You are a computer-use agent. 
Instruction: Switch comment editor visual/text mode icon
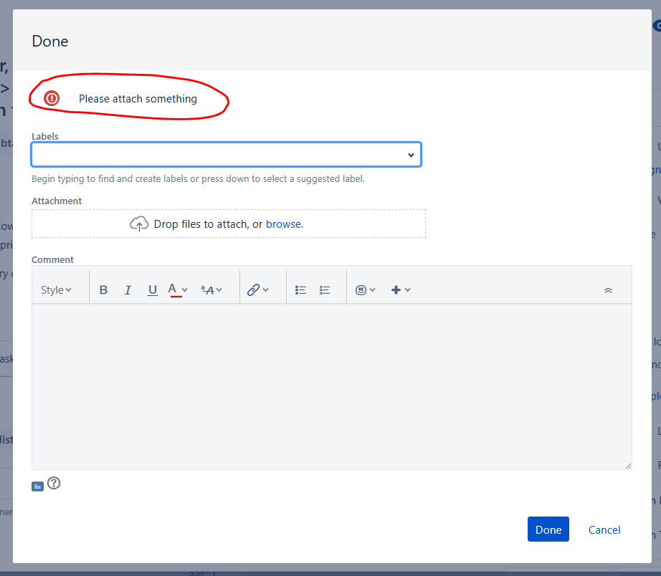coord(37,486)
